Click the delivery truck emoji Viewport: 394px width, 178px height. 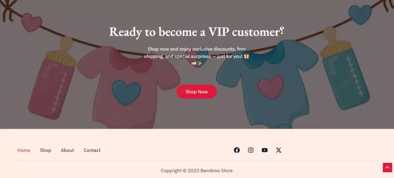point(194,64)
